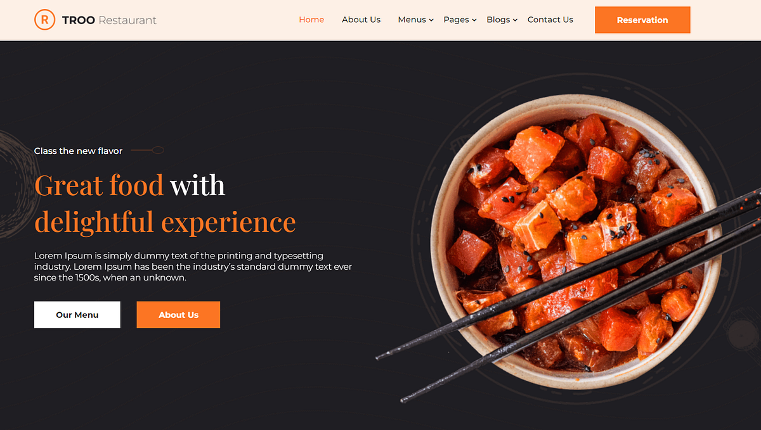Go to the About Us page
This screenshot has width=761, height=430.
[x=361, y=20]
